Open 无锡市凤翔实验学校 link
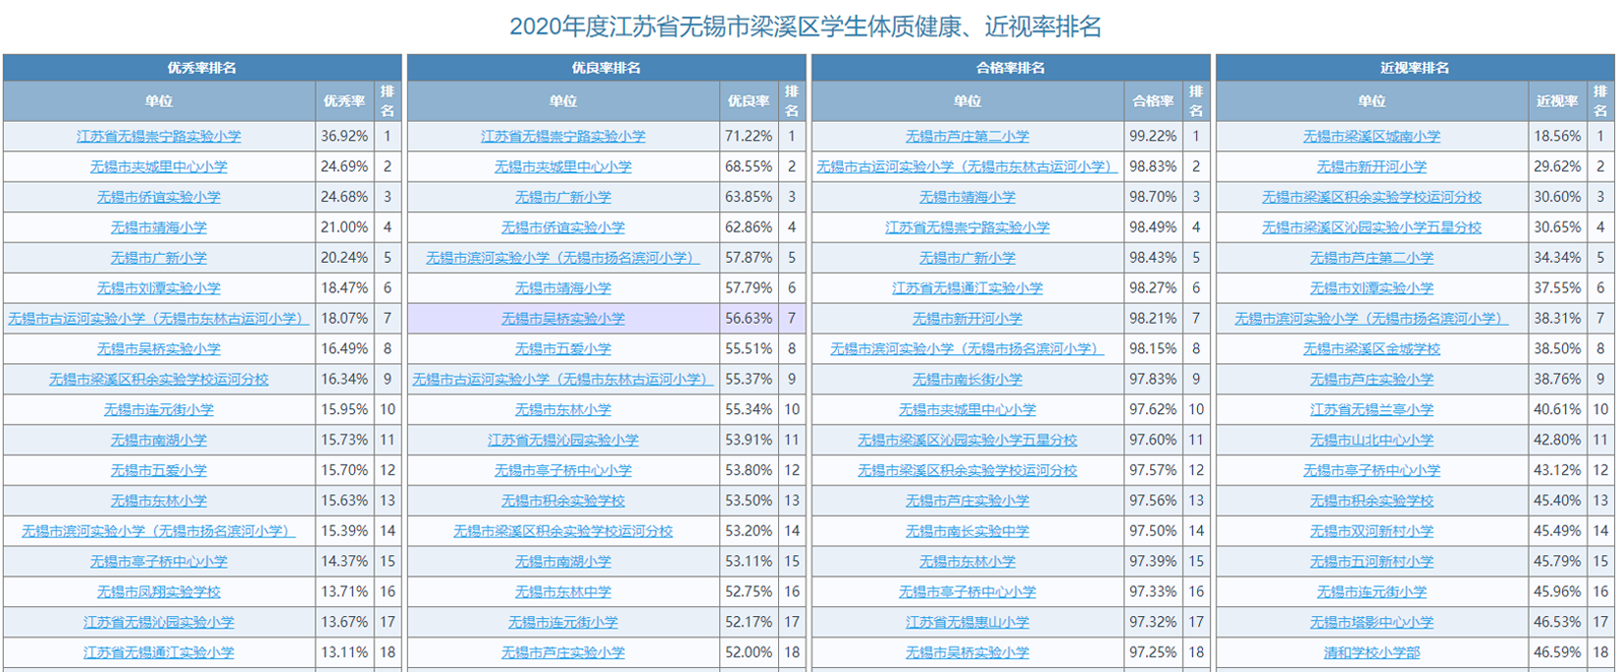 [159, 592]
